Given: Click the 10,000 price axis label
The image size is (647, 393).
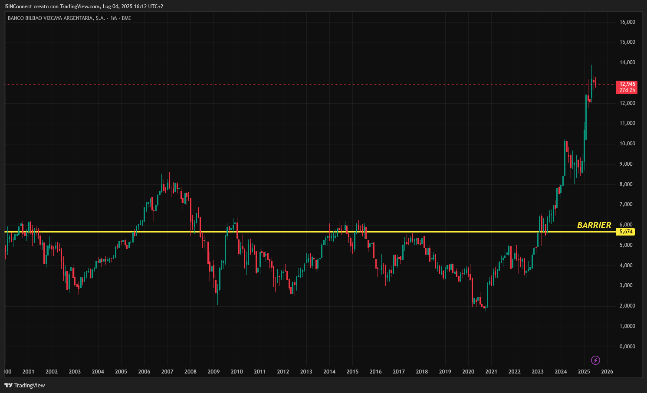Looking at the screenshot, I should pyautogui.click(x=627, y=144).
